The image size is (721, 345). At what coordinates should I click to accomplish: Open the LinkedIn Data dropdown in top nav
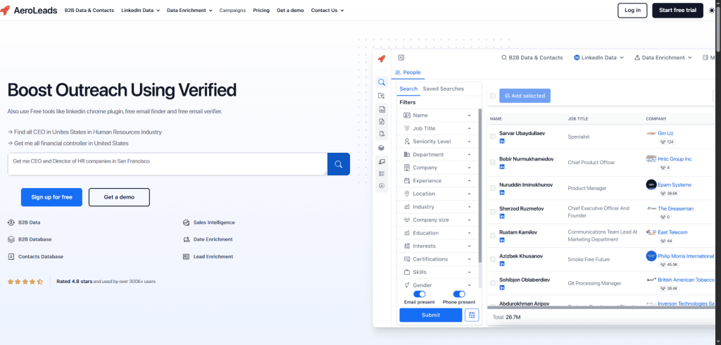tap(140, 10)
